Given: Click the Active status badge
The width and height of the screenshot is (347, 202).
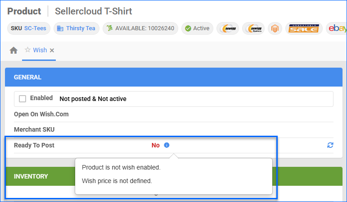Looking at the screenshot, I should tap(197, 28).
